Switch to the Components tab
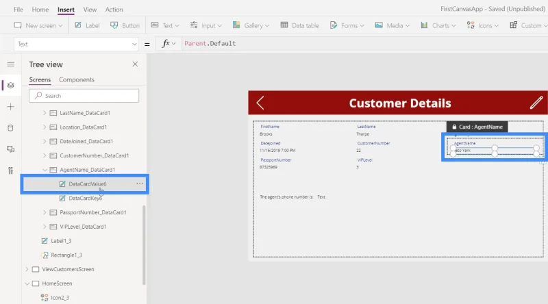This screenshot has height=304, width=548. (77, 79)
